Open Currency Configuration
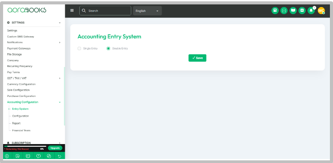 pos(21,84)
